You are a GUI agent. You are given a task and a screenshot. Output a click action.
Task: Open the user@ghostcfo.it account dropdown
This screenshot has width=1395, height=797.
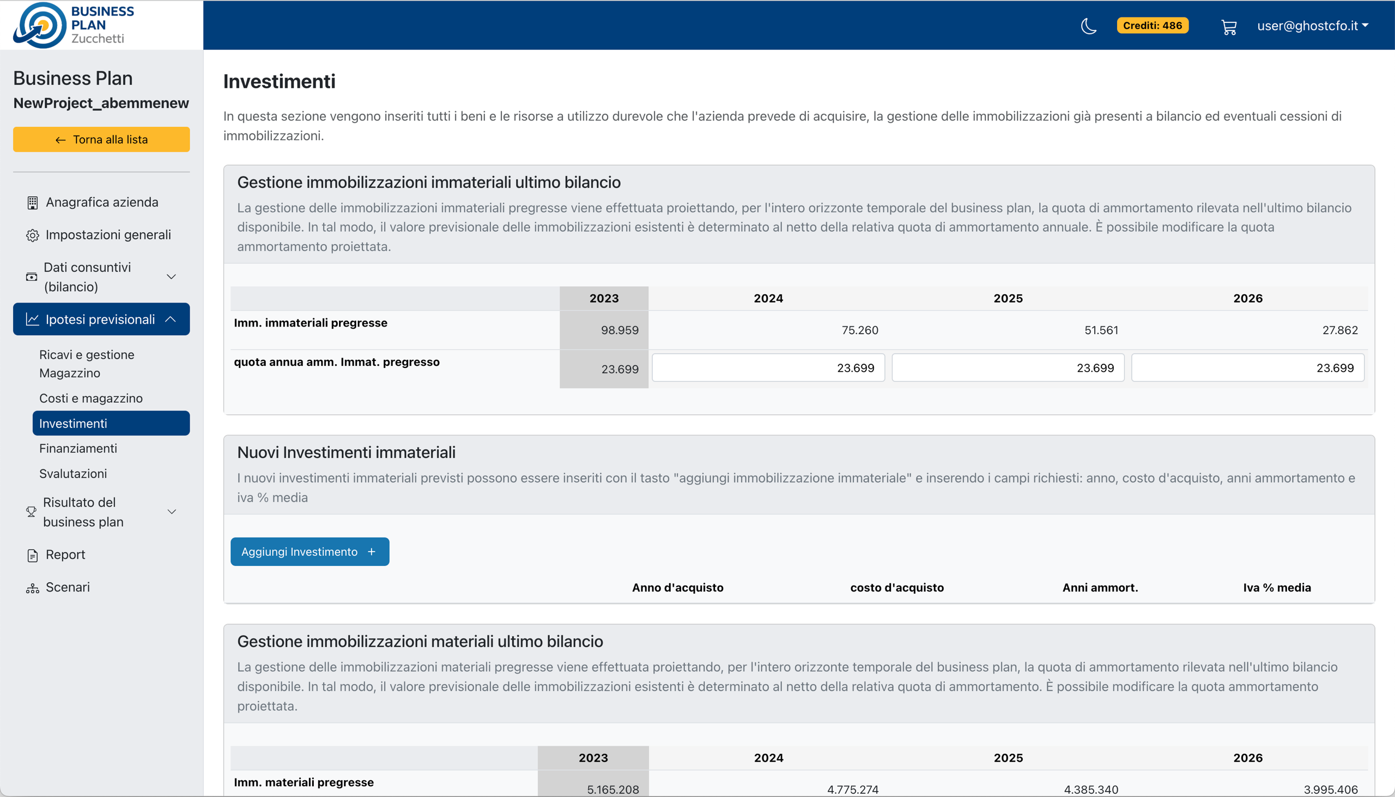pos(1312,26)
